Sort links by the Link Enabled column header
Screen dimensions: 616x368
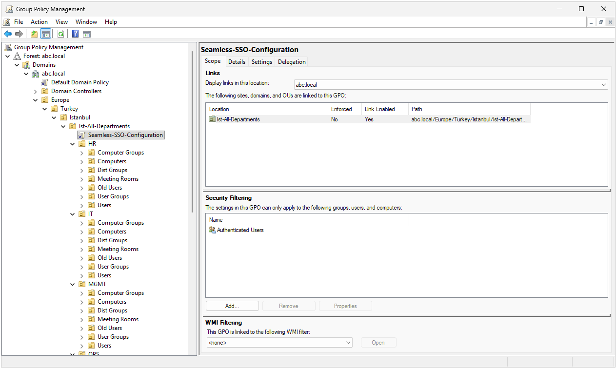(x=385, y=109)
